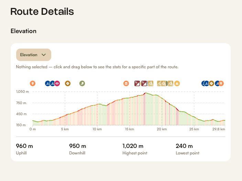Click the orange destination pin at route end
The height and width of the screenshot is (181, 242).
(221, 83)
